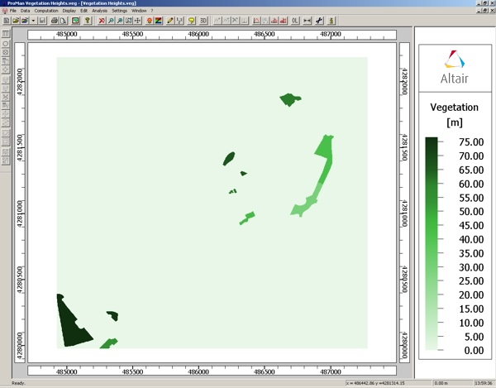The image size is (496, 388).
Task: Toggle the OL overlay toolbar button
Action: [294, 20]
